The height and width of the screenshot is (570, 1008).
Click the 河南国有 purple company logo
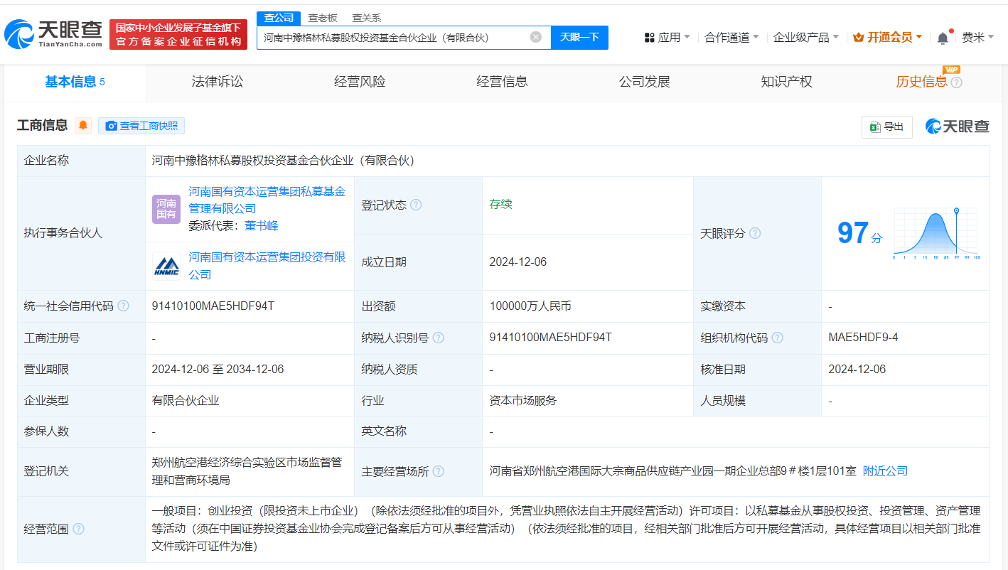(166, 209)
